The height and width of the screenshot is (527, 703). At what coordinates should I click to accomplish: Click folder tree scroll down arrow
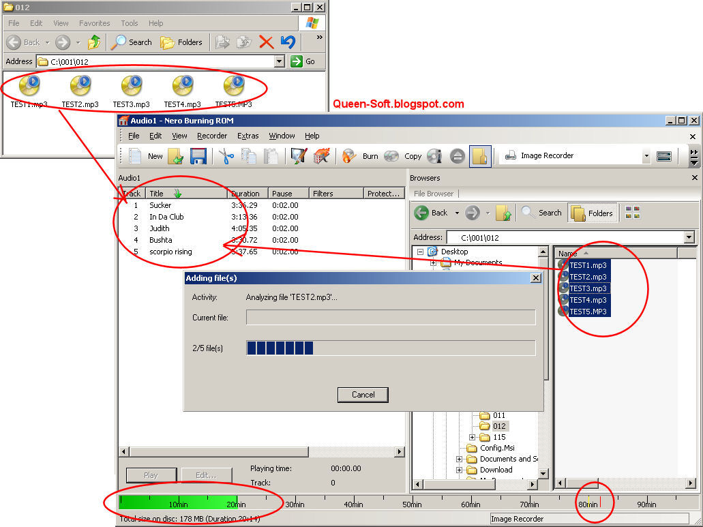coord(543,474)
